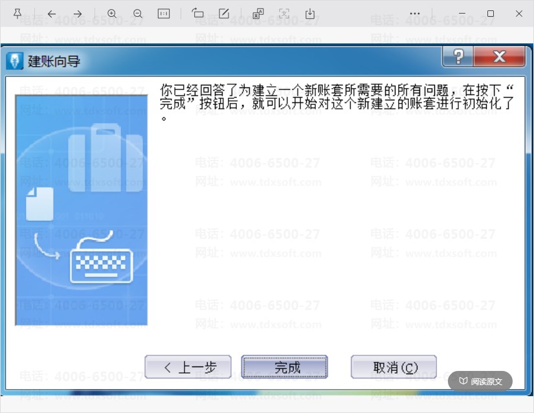The height and width of the screenshot is (413, 534).
Task: Go to the next image with forward arrow
Action: pos(78,14)
